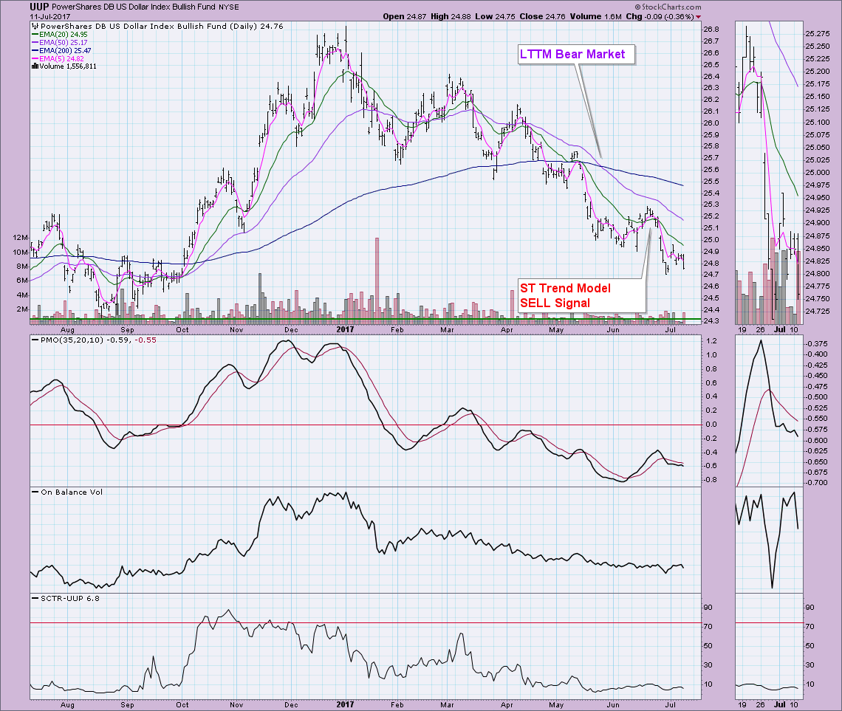Click the purple EMA(50) legend line swatch
This screenshot has width=842, height=711.
tap(35, 42)
